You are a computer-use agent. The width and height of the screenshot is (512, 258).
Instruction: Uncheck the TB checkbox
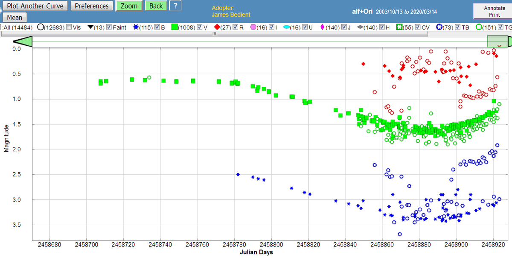pyautogui.click(x=457, y=27)
